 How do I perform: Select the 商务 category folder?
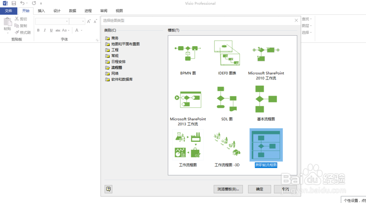[x=112, y=38]
